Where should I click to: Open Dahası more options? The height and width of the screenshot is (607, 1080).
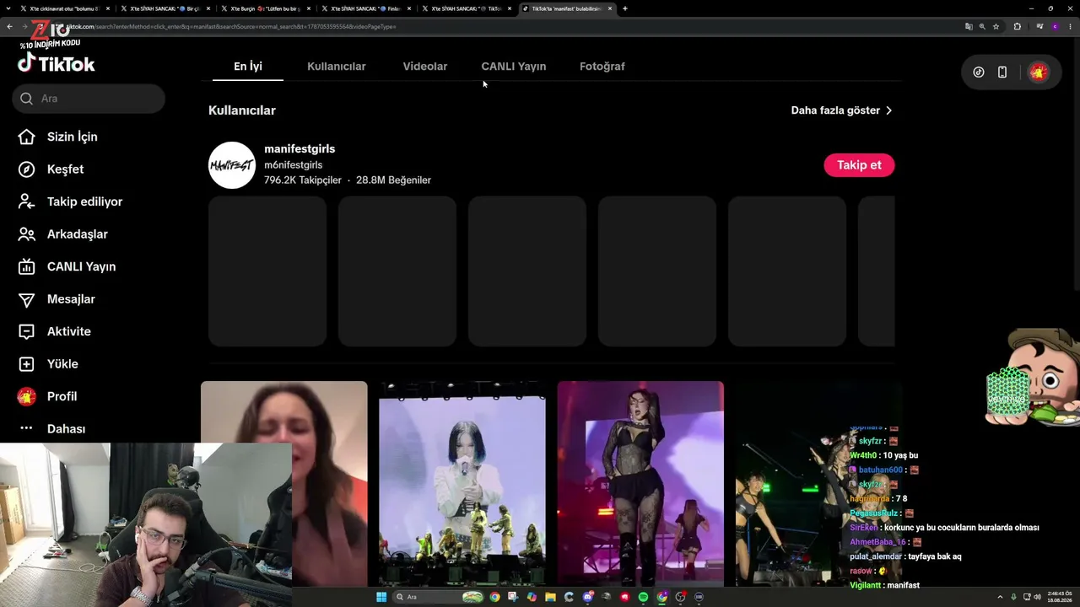pos(51,428)
